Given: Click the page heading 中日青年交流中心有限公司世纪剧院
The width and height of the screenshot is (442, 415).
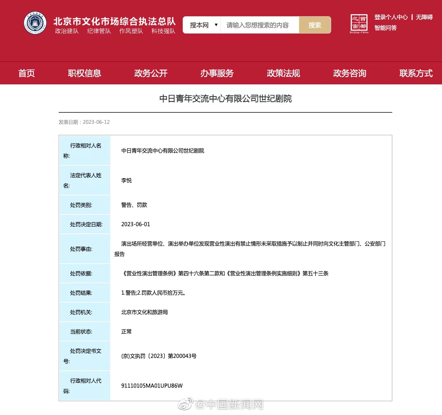Looking at the screenshot, I should tap(225, 99).
